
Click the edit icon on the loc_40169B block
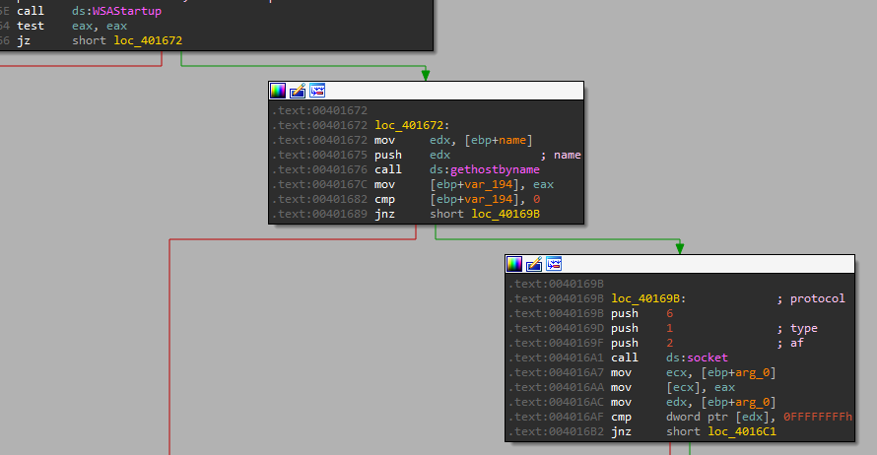pyautogui.click(x=534, y=264)
